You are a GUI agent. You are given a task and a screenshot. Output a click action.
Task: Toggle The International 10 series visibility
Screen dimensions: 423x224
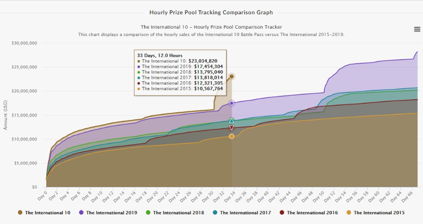[48, 212]
